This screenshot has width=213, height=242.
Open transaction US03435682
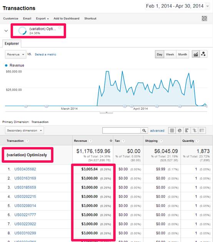25,169
